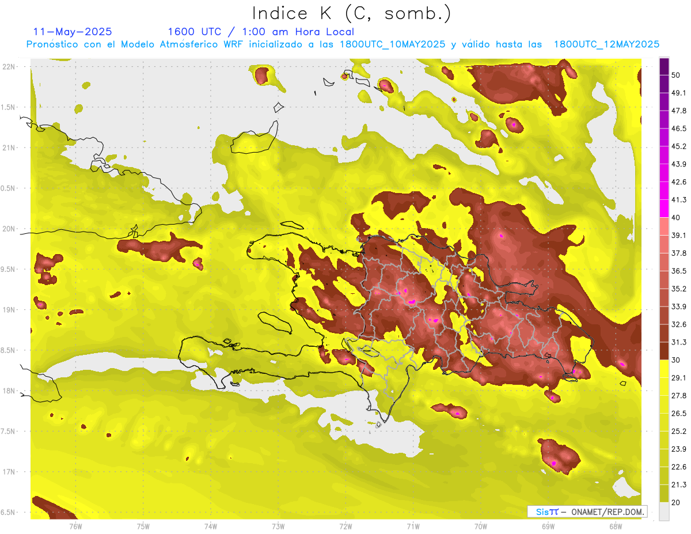Click the colorbar value '27.8'
Viewport: 691px width, 534px height.
[x=679, y=396]
